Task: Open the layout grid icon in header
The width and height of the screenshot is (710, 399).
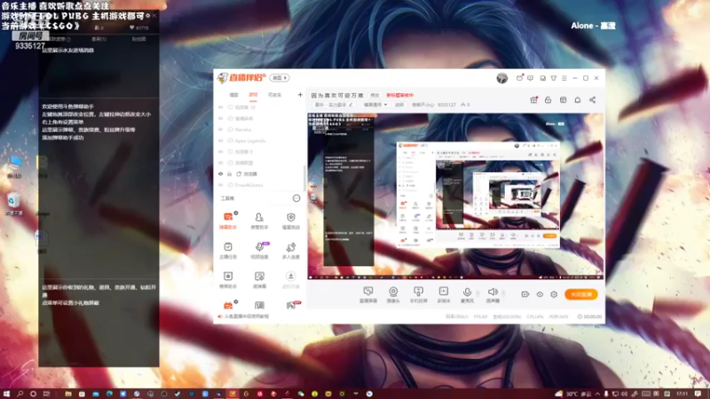Action: point(563,100)
